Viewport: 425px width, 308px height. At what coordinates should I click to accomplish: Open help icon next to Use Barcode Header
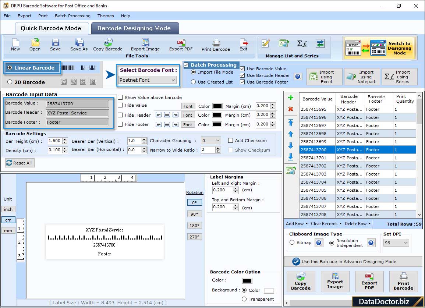coord(298,77)
